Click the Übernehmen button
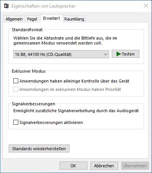 pos(135,166)
